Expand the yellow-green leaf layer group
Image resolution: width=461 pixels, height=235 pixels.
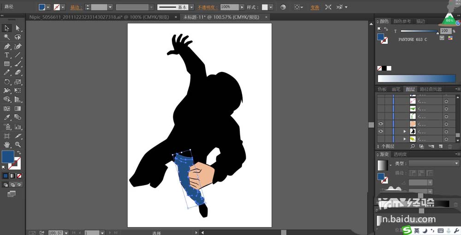[x=405, y=139]
